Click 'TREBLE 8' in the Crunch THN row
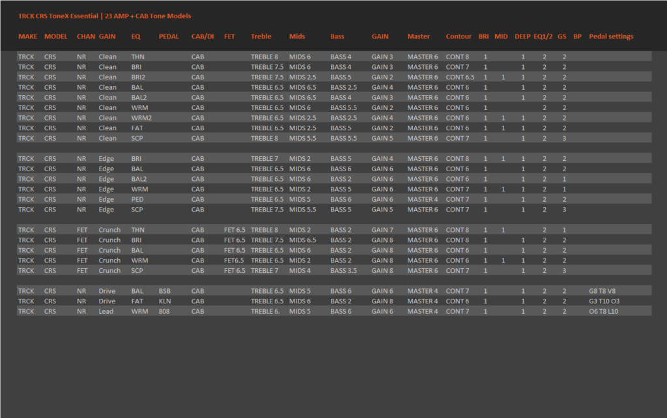Image resolution: width=667 pixels, height=418 pixels. pyautogui.click(x=264, y=230)
